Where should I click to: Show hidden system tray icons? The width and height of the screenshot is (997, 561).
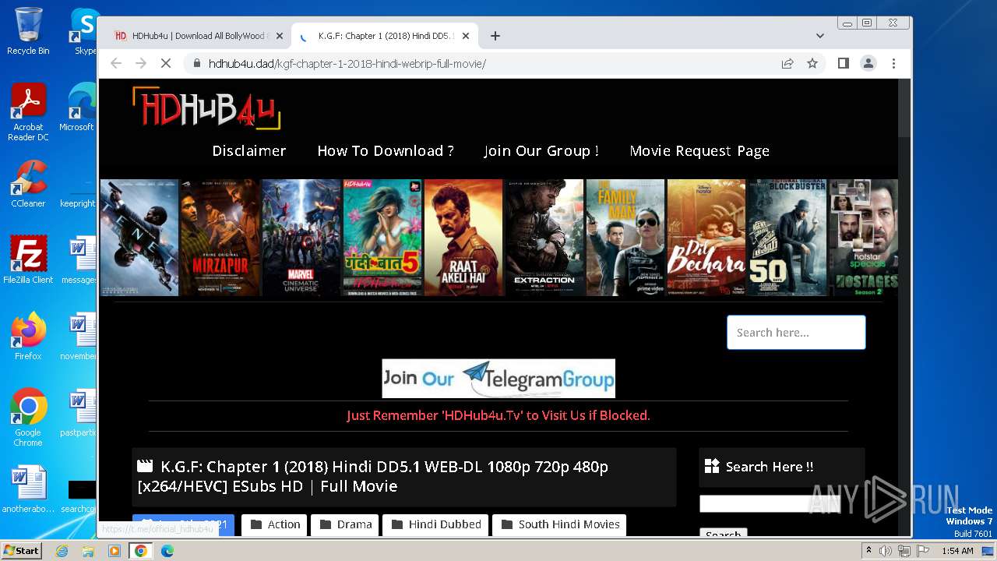click(x=869, y=551)
